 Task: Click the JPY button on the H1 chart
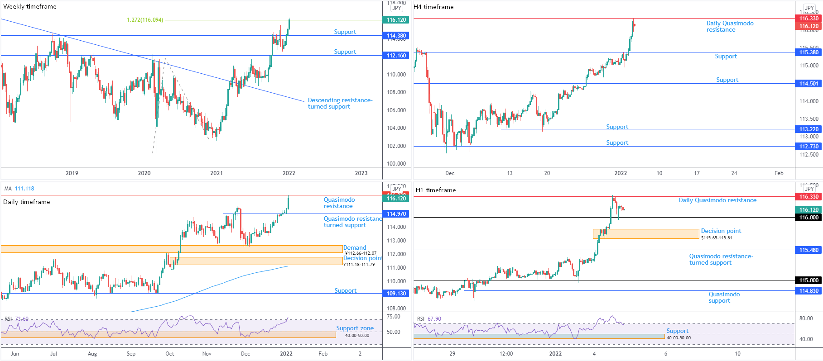[809, 189]
